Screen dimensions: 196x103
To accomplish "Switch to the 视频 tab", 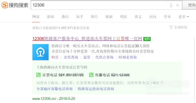I will [109, 17].
